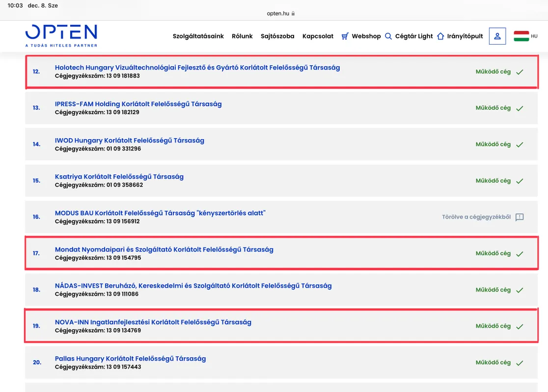This screenshot has height=392, width=548.
Task: Click the green checkmark beside Holotech Hungary
Action: (520, 72)
